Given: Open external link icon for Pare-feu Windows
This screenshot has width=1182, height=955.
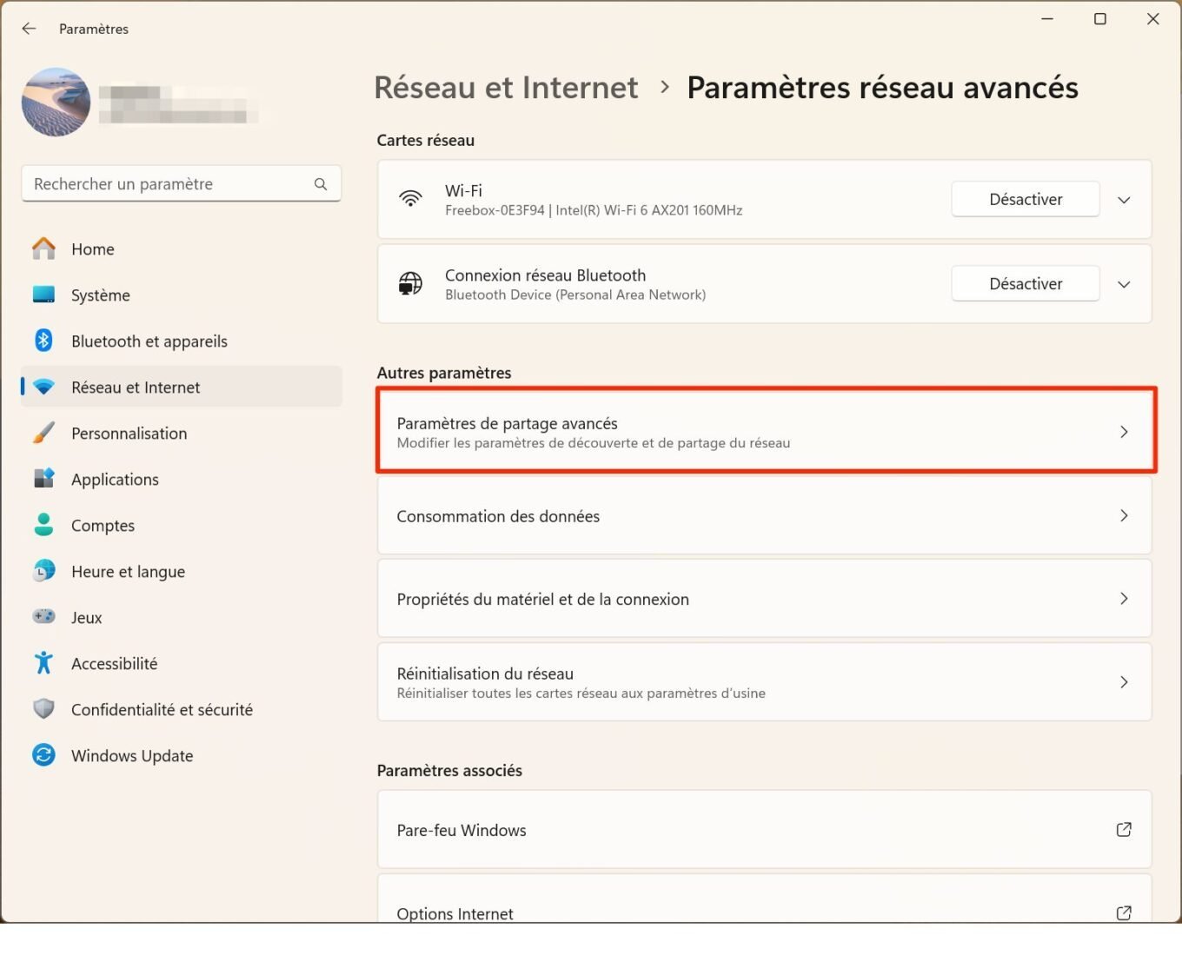Looking at the screenshot, I should (x=1124, y=830).
